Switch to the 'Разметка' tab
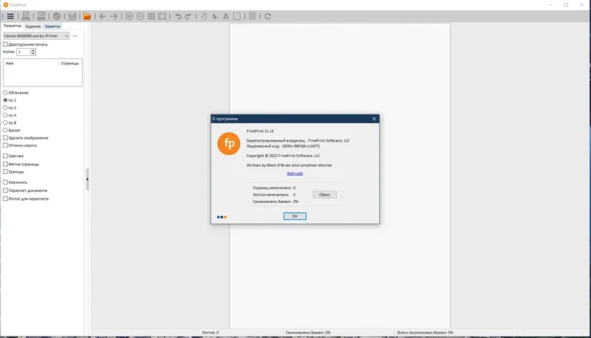Viewport: 591px width, 338px height. click(12, 26)
